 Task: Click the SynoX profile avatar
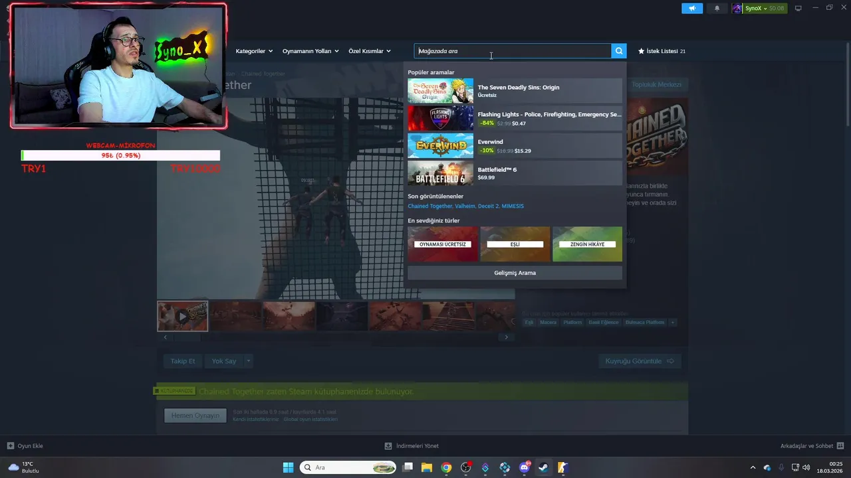[737, 9]
